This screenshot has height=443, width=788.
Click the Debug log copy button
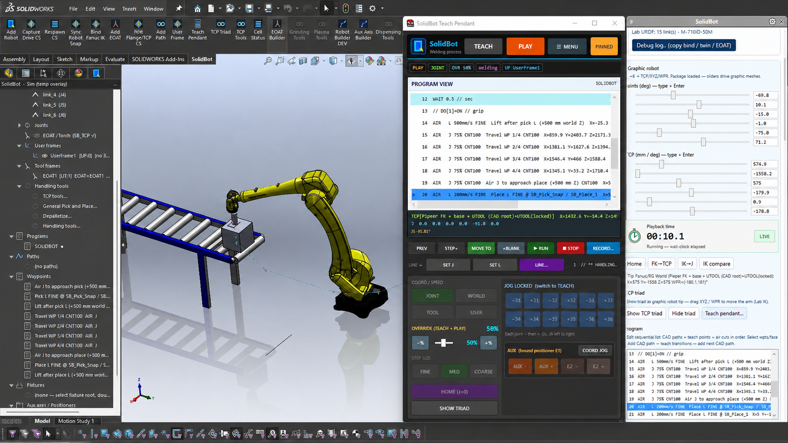683,46
